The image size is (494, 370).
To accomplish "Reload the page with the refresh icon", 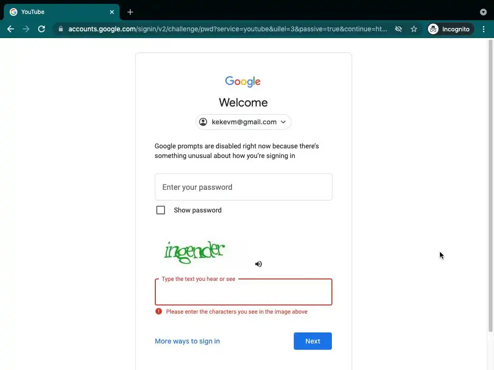I will click(x=41, y=29).
